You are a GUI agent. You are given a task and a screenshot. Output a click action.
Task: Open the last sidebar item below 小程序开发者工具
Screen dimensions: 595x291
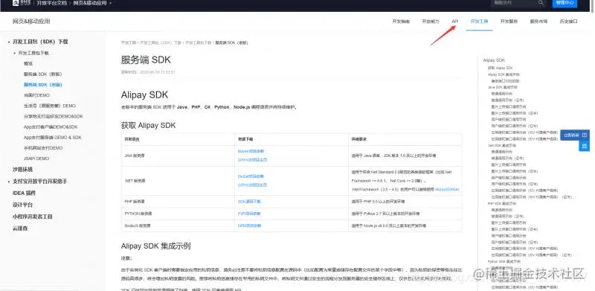20,228
